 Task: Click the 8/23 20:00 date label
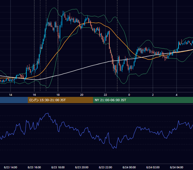pos(82,167)
